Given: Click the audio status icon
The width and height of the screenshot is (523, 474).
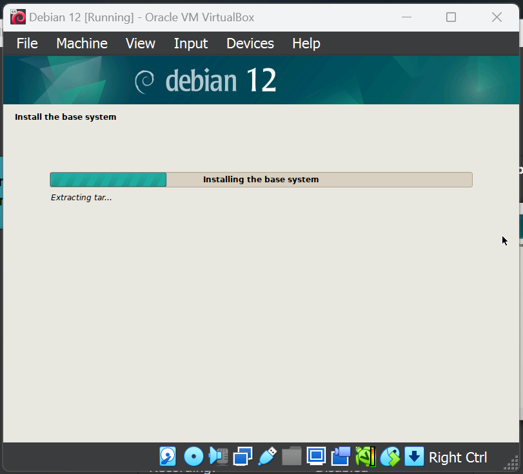Looking at the screenshot, I should [x=218, y=456].
